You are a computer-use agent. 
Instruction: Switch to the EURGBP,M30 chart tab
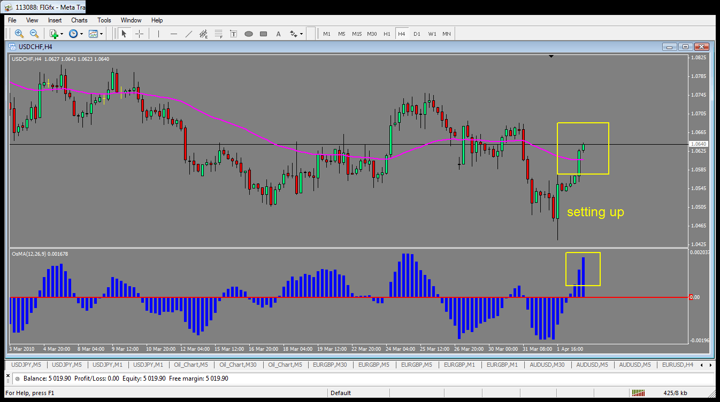(x=330, y=365)
